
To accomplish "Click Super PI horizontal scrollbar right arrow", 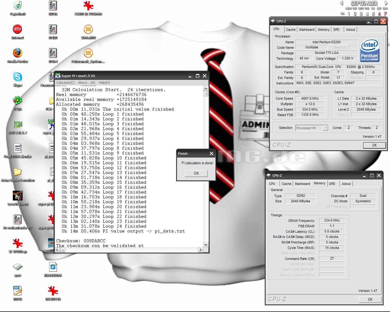I will (200, 250).
